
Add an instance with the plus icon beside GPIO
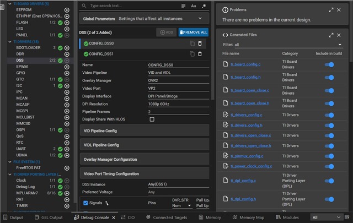[x=67, y=73]
